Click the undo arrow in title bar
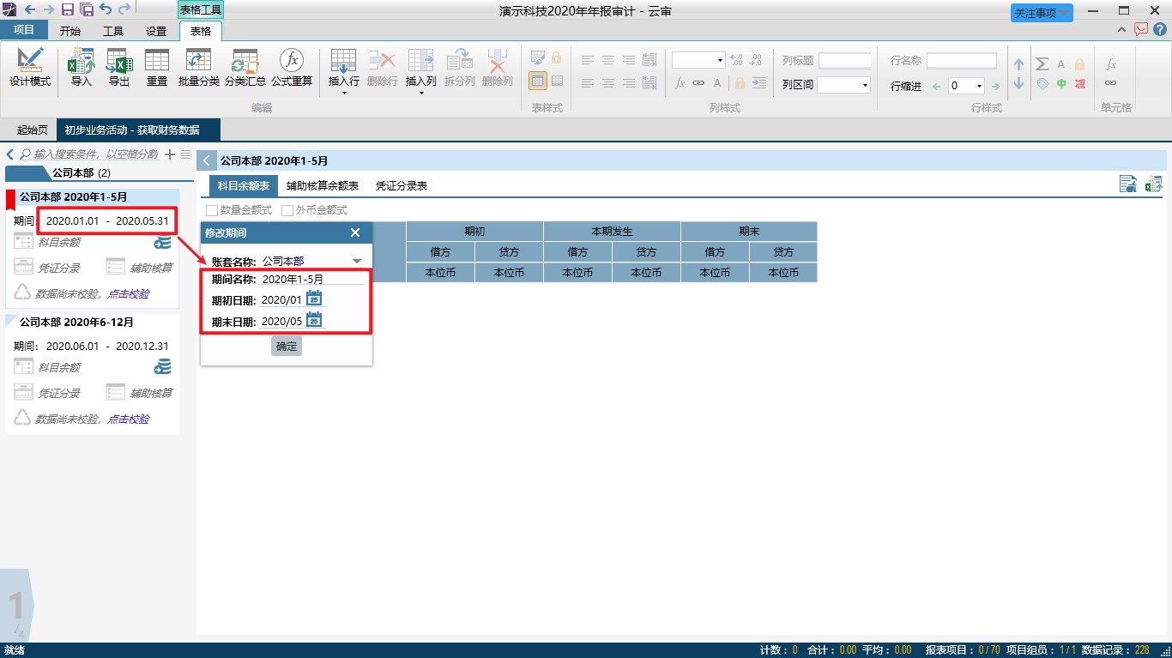 [x=106, y=9]
